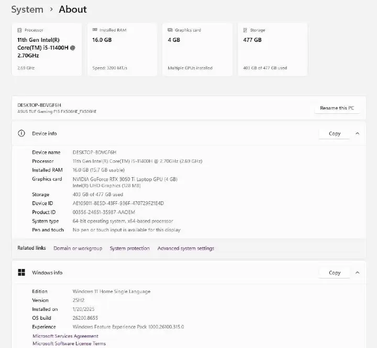The image size is (377, 348).
Task: Open Domain or workgroup link
Action: (77, 248)
